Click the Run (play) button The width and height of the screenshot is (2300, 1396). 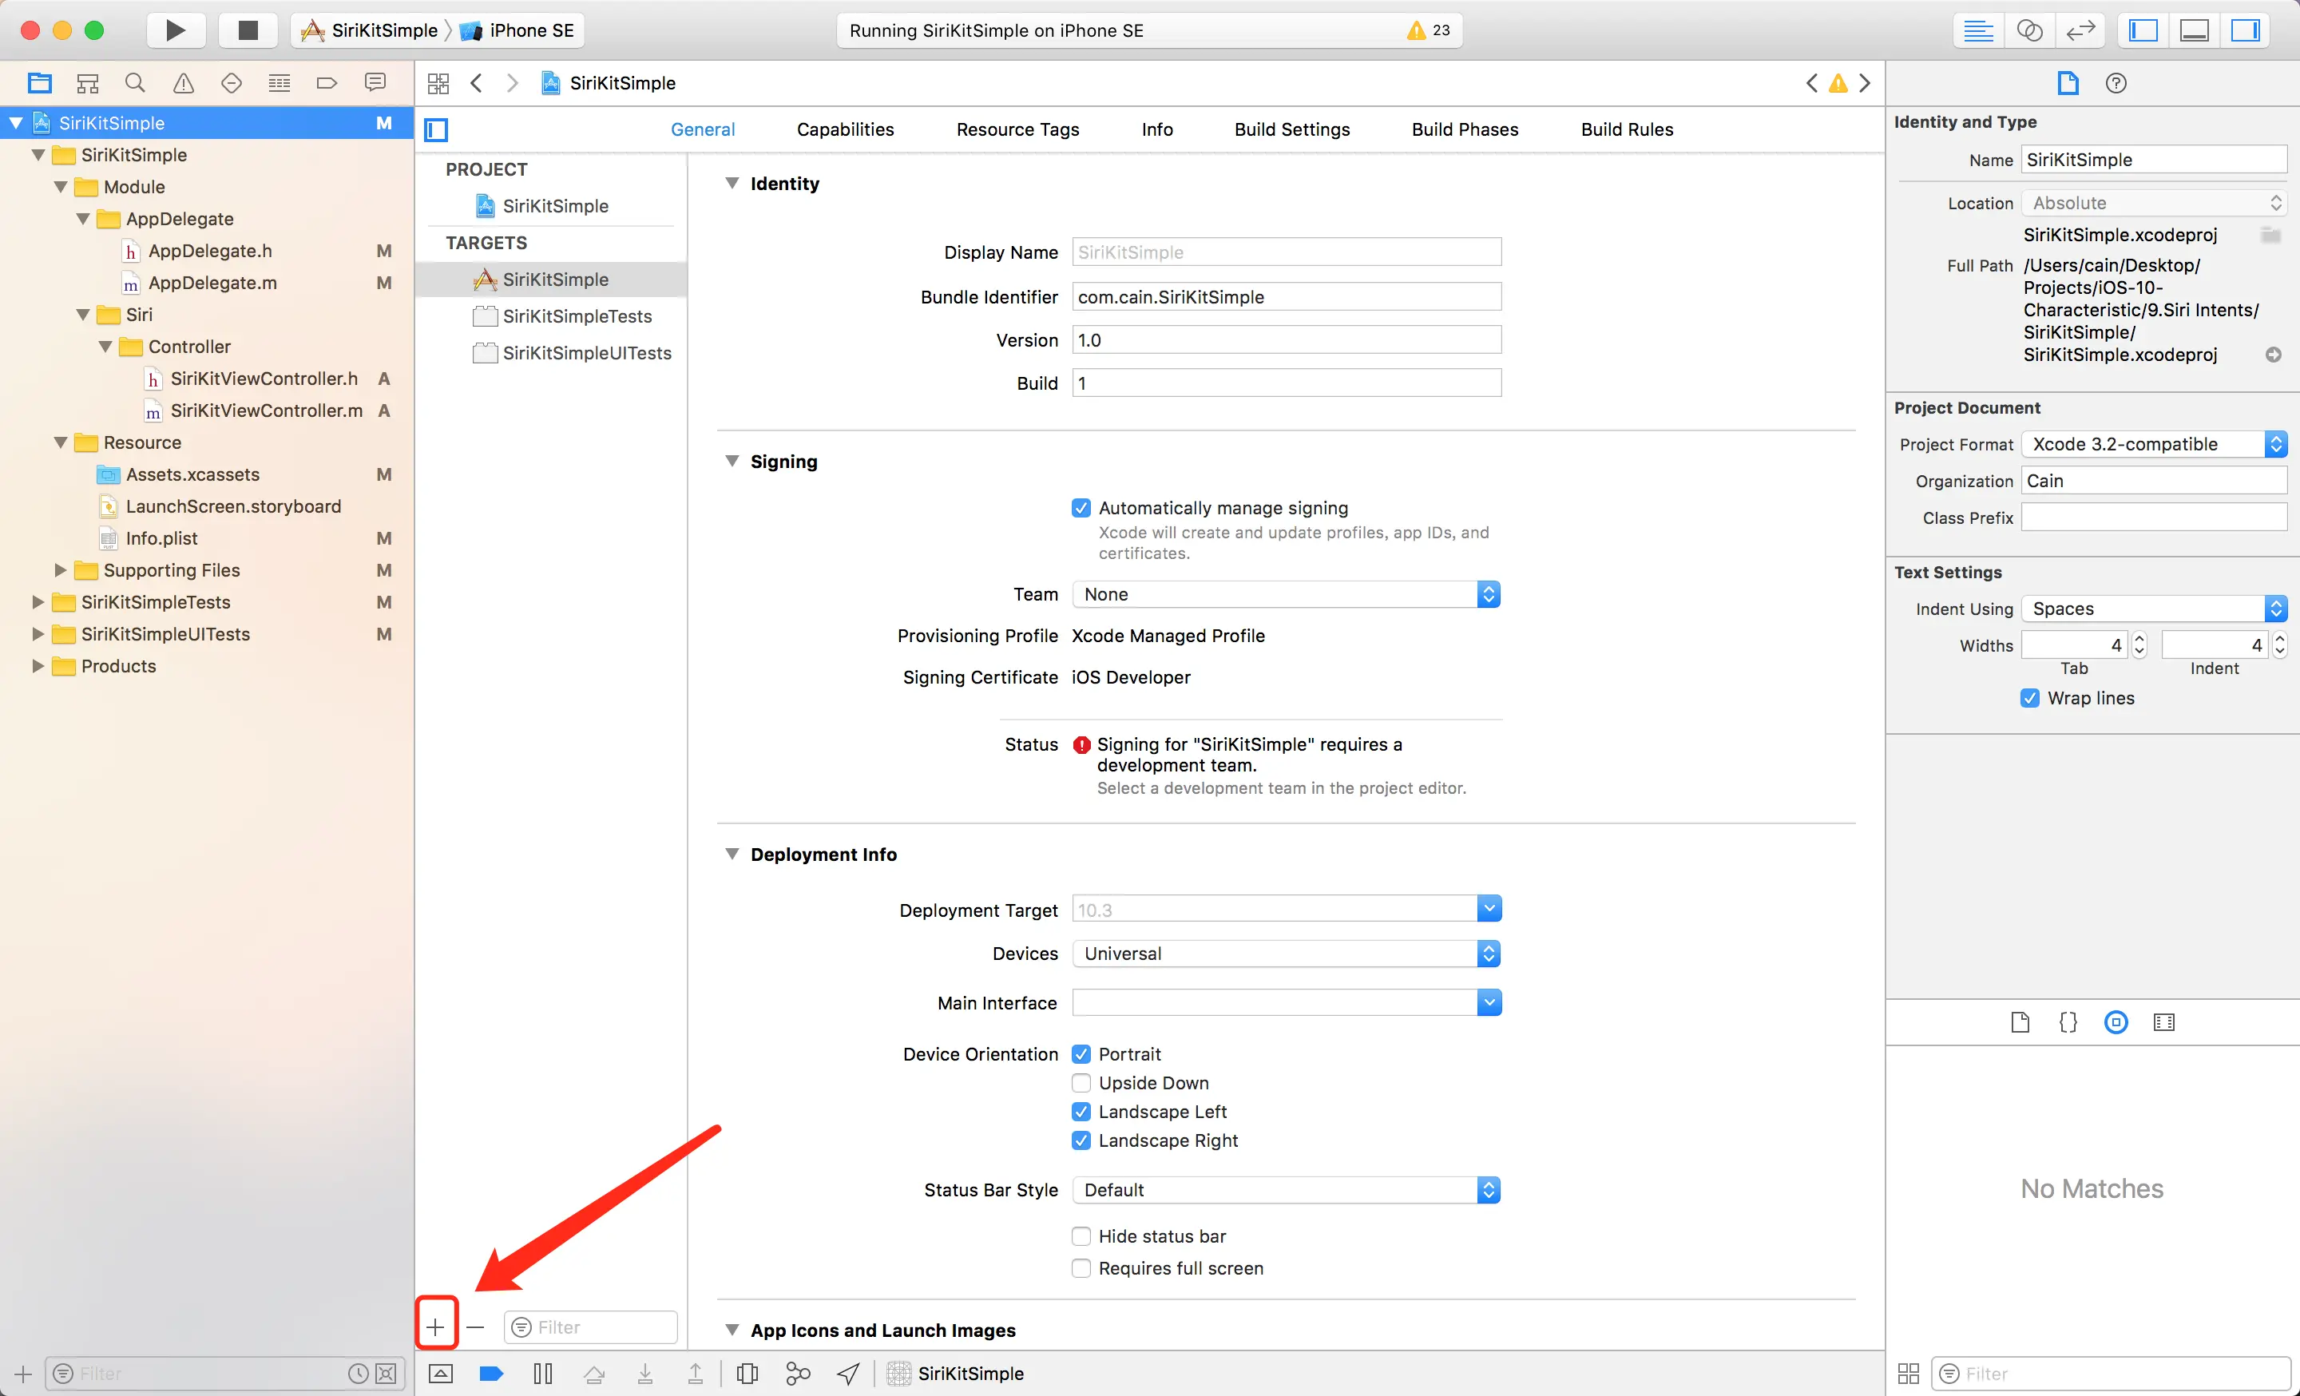click(x=175, y=30)
